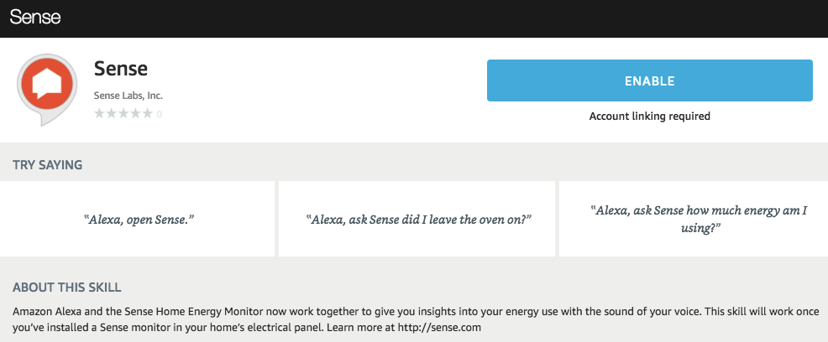Click the TRY SAYING section heading

(x=48, y=165)
